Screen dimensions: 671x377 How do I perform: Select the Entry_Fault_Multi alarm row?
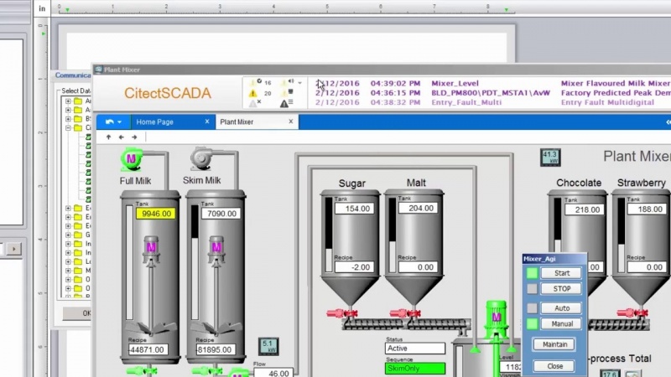point(493,102)
